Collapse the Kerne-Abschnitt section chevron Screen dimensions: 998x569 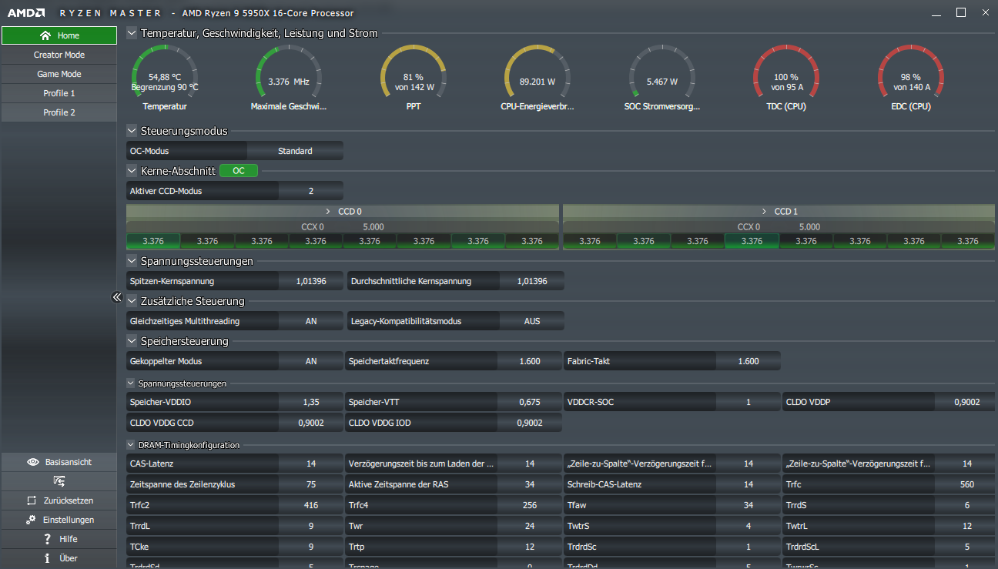coord(132,171)
